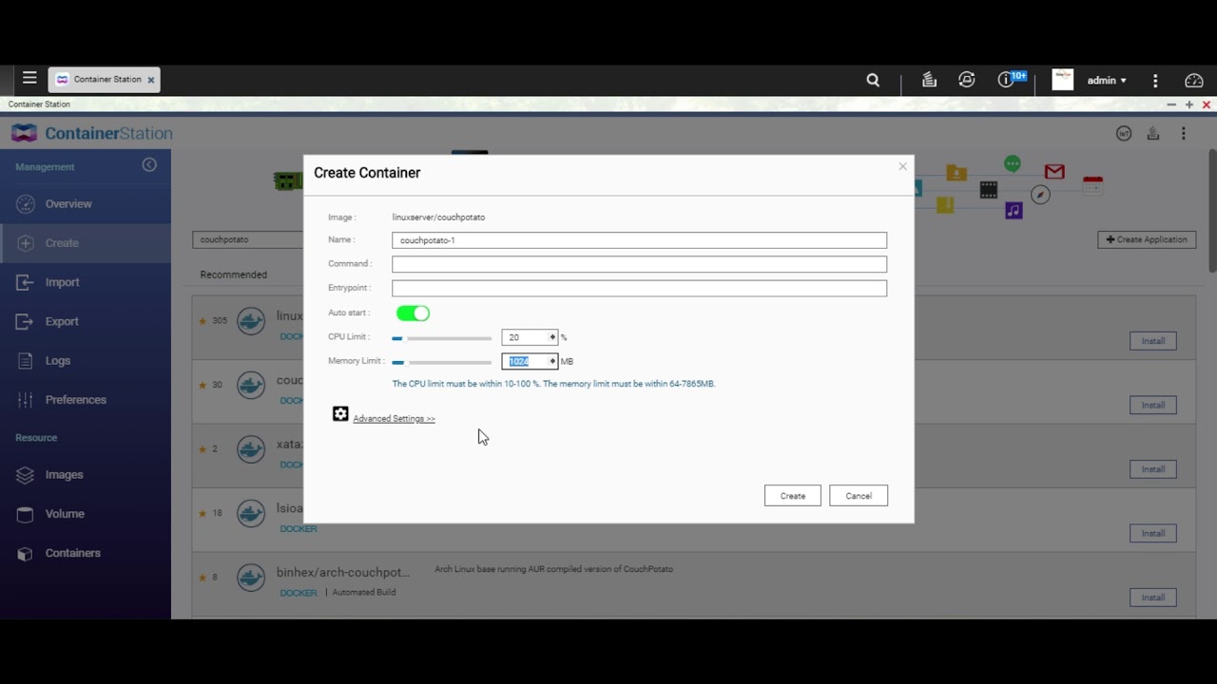Open the Overview page in sidebar
1217x684 pixels.
tap(86, 204)
